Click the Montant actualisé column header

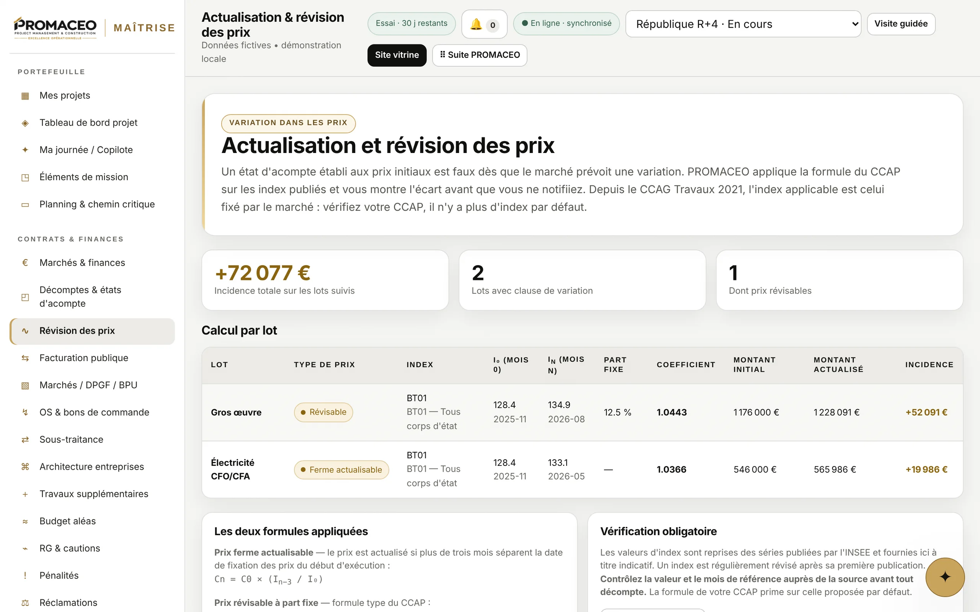coord(839,365)
